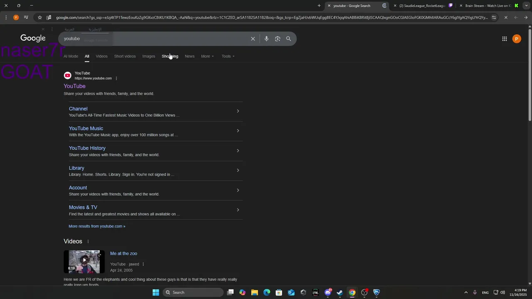Start voice search with microphone icon
The image size is (532, 299).
[x=266, y=39]
